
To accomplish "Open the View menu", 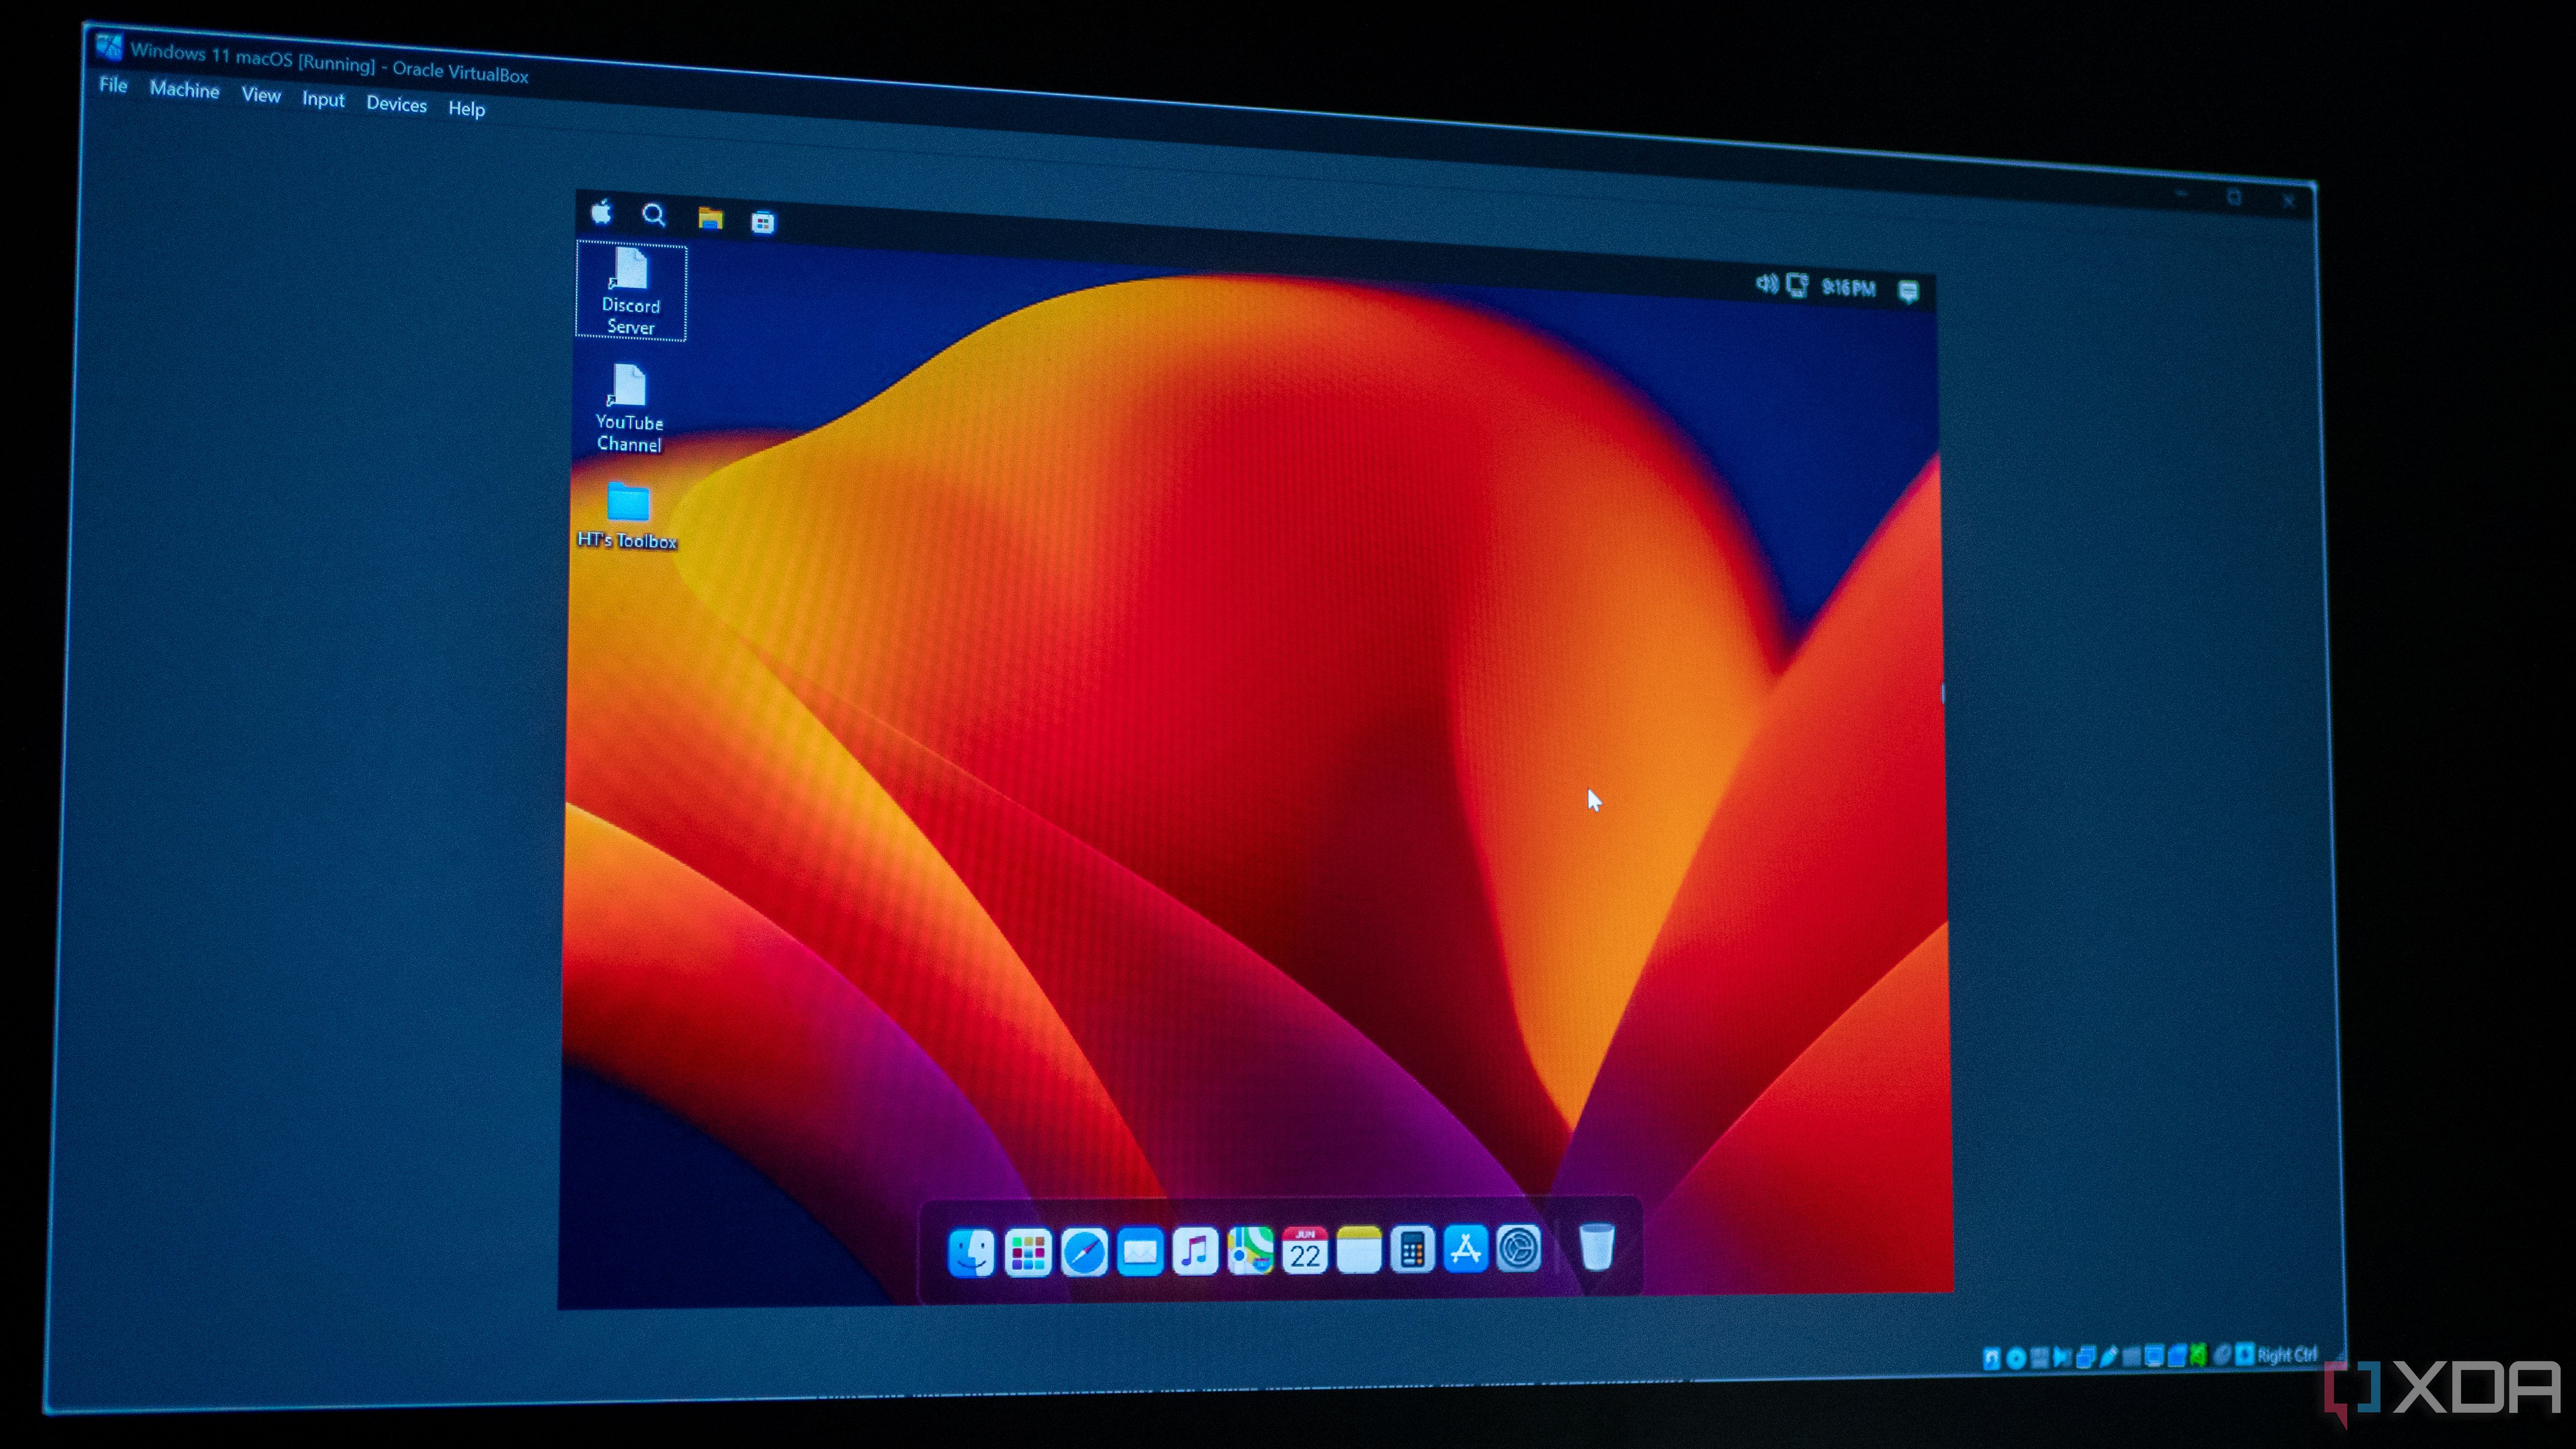I will [x=261, y=95].
